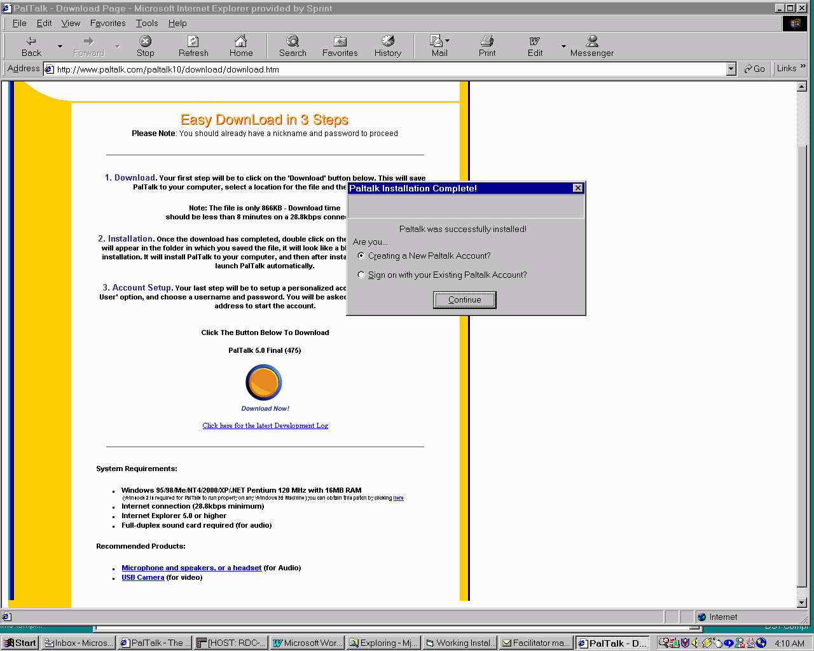This screenshot has width=814, height=651.
Task: Open the Edit menu
Action: [x=44, y=23]
